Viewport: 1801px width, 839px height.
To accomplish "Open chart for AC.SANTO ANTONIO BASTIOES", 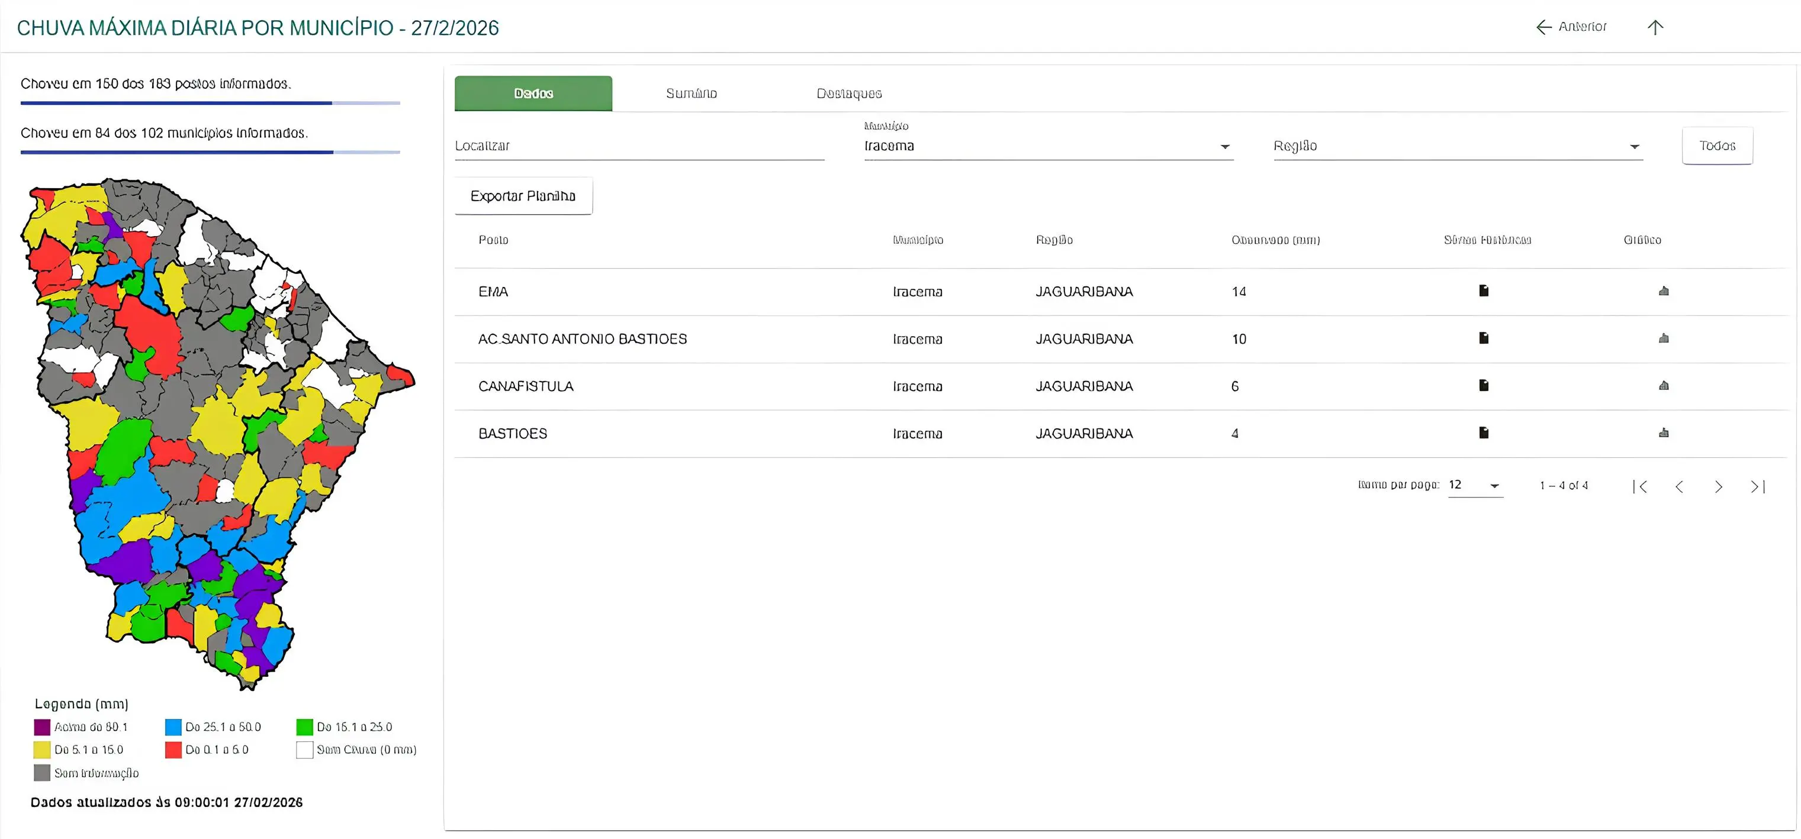I will pyautogui.click(x=1663, y=338).
